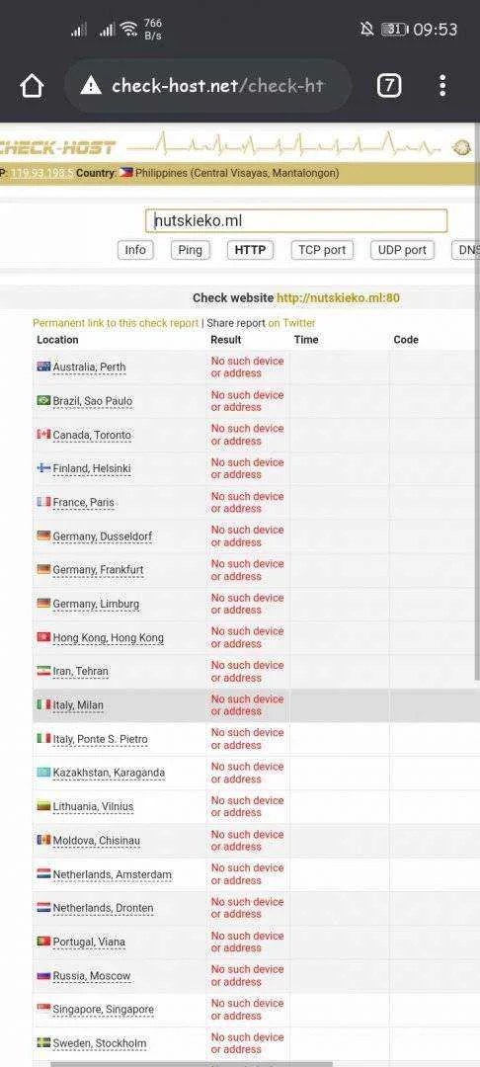Screen dimensions: 480x1067
Task: Open the http://nutskieko.ml:80 link
Action: (338, 298)
